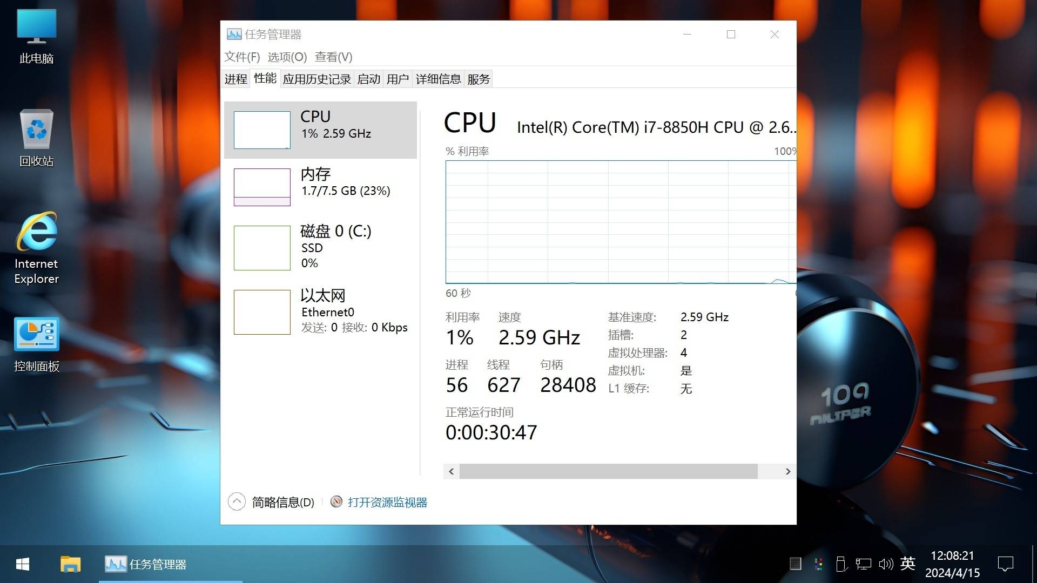Click the 以太网 mini graph thumbnail
Image resolution: width=1037 pixels, height=583 pixels.
pos(262,312)
